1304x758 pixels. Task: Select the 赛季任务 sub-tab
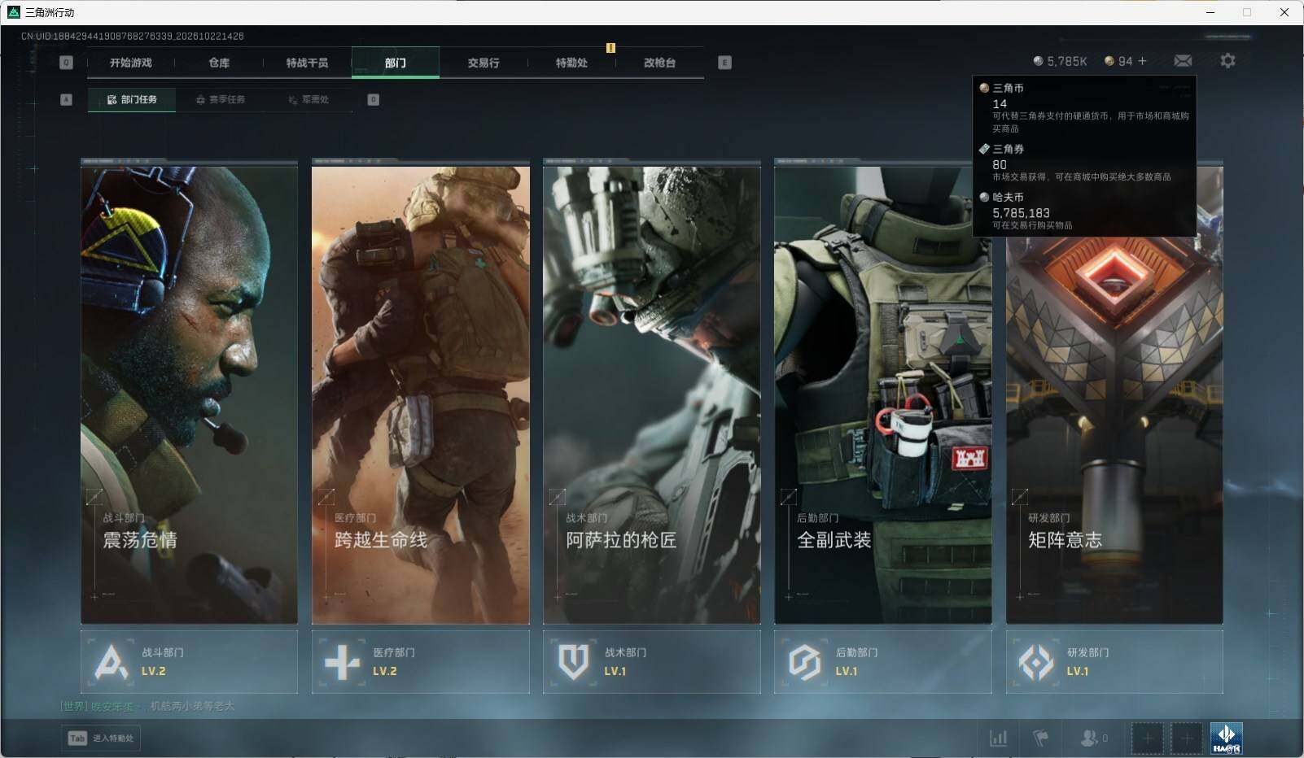[220, 99]
